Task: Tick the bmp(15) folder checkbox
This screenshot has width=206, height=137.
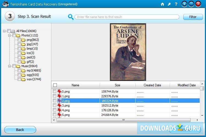Action: click(19, 48)
